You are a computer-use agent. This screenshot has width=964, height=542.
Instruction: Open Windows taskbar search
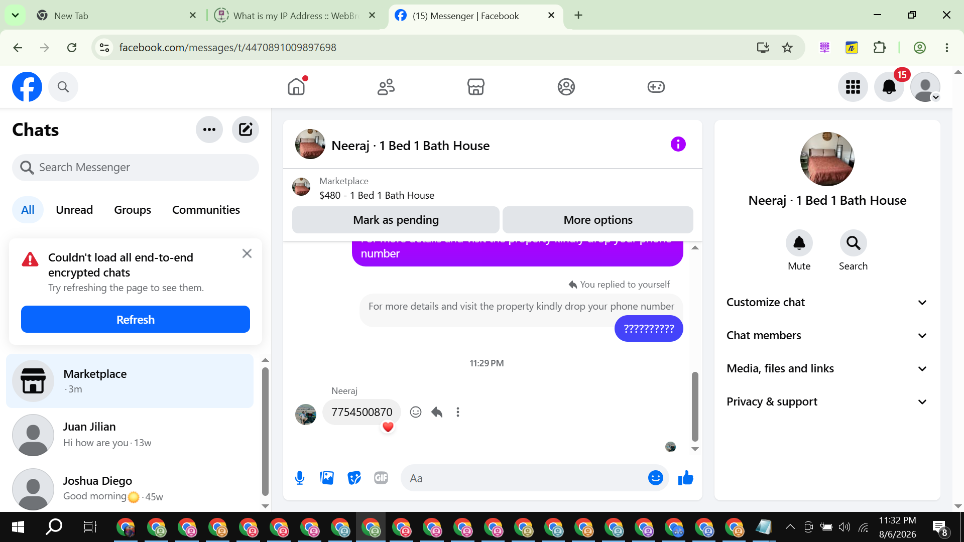click(x=54, y=527)
